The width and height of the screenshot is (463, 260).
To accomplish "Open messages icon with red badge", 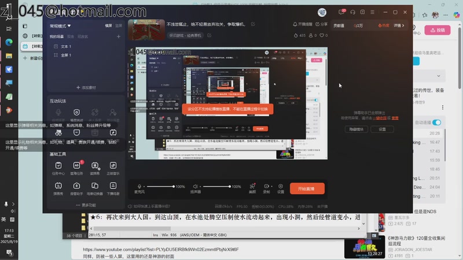I will (341, 12).
